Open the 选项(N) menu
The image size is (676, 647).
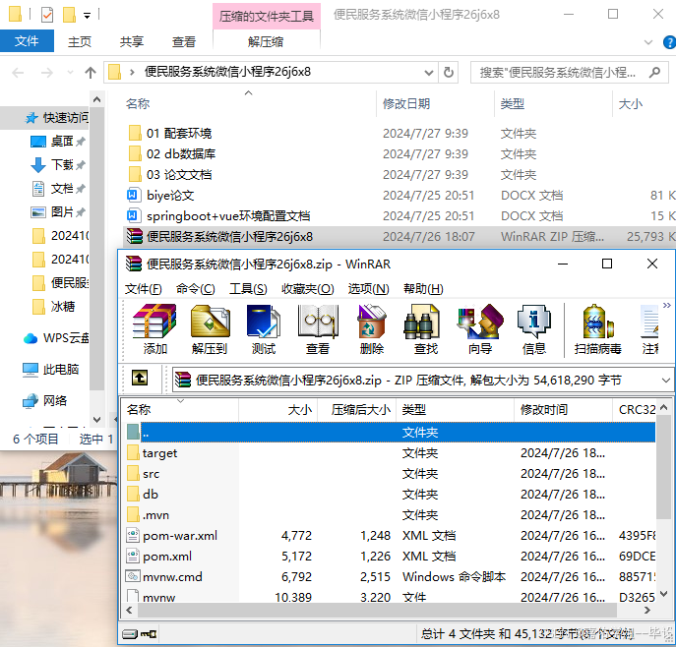point(369,289)
